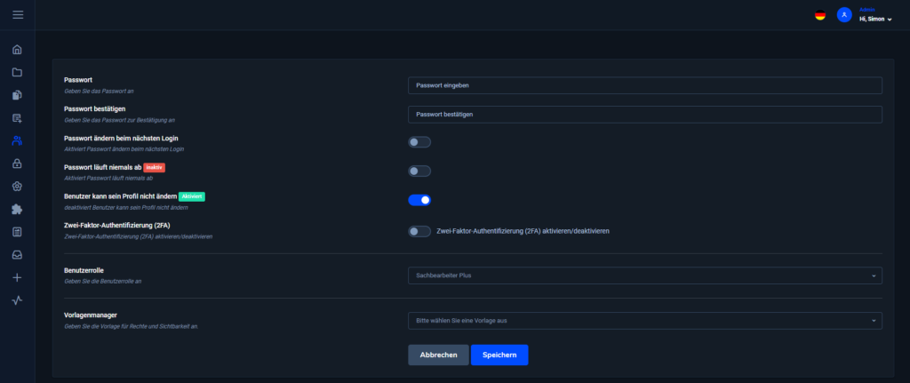
Task: Open the Vorlagenmanager template dropdown
Action: [645, 320]
